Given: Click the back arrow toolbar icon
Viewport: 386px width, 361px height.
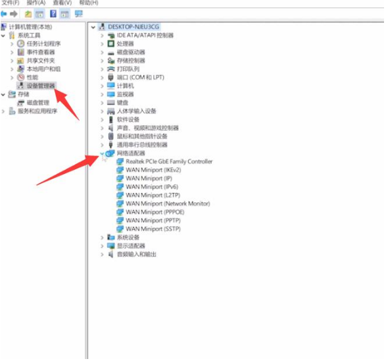Looking at the screenshot, I should 4,14.
